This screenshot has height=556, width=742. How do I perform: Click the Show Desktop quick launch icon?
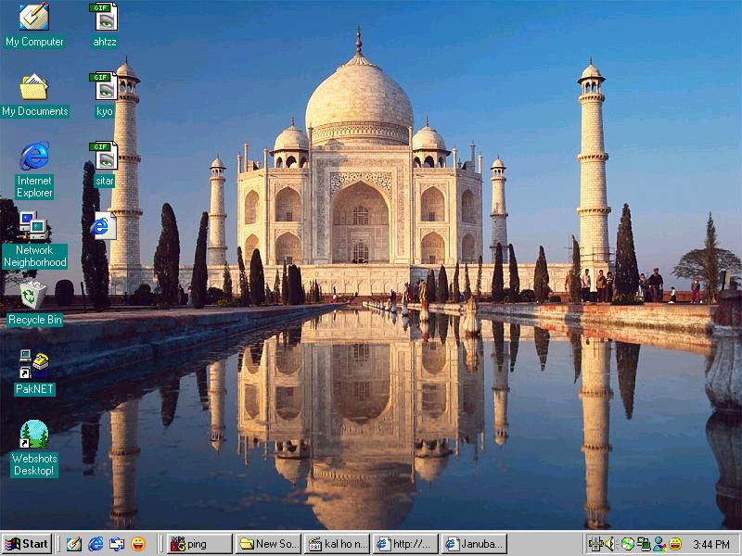[x=73, y=544]
